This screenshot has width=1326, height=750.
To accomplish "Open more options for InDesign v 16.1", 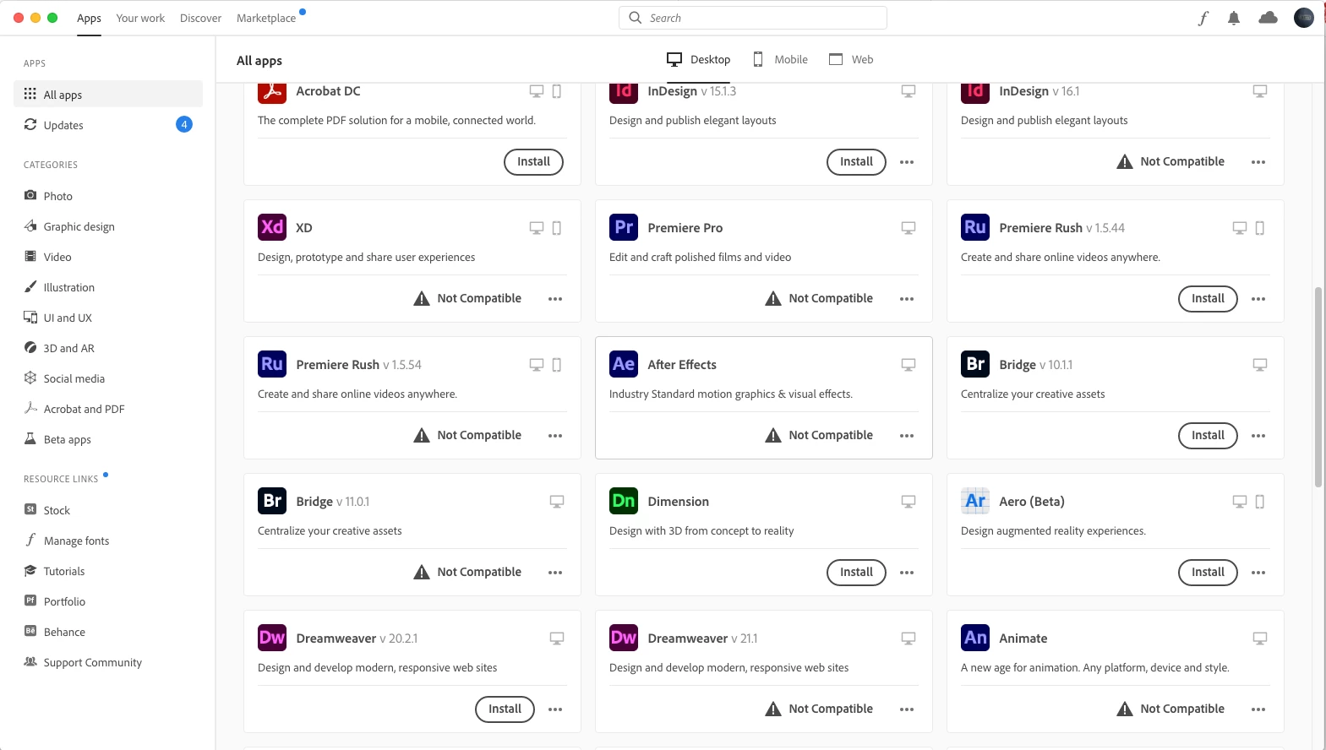I will [x=1258, y=162].
